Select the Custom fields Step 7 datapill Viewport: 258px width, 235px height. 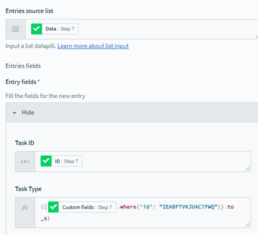82,207
